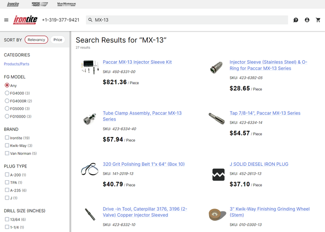Open the user account icon

point(307,20)
